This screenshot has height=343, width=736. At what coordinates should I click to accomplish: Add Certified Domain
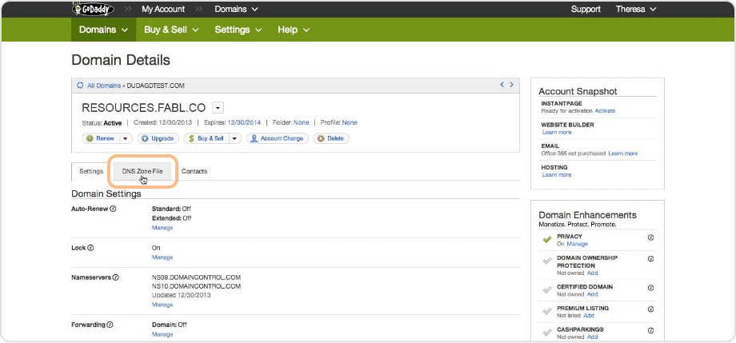pyautogui.click(x=592, y=294)
